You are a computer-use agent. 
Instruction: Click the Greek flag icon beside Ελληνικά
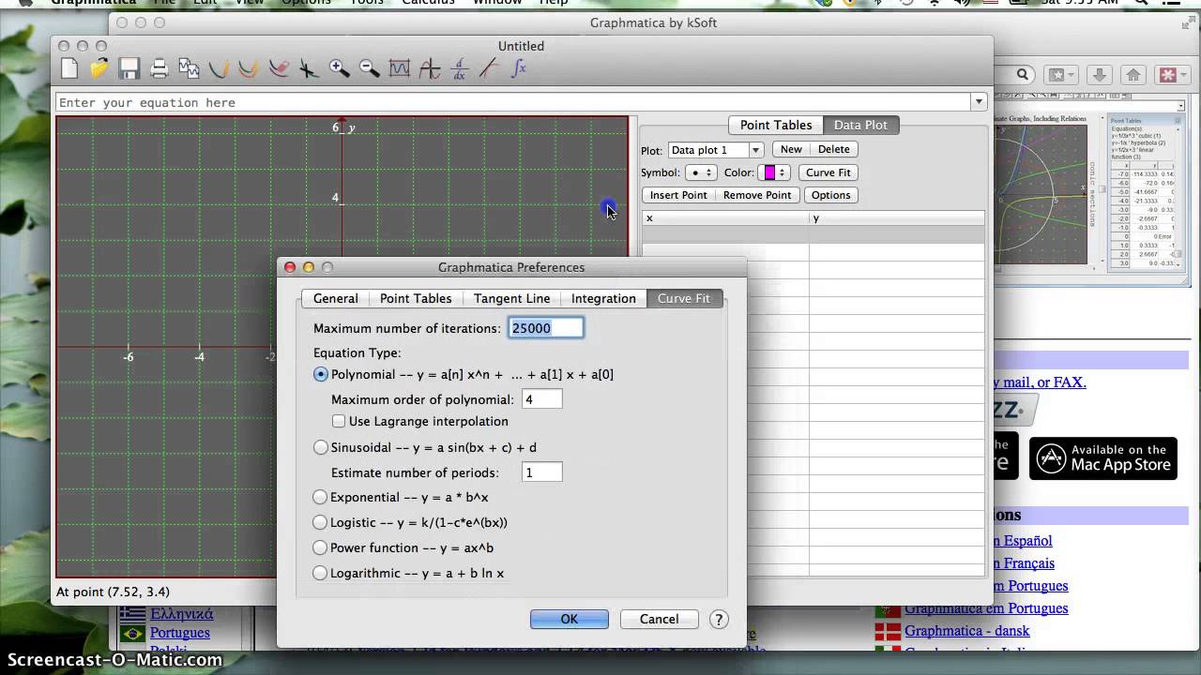click(132, 614)
